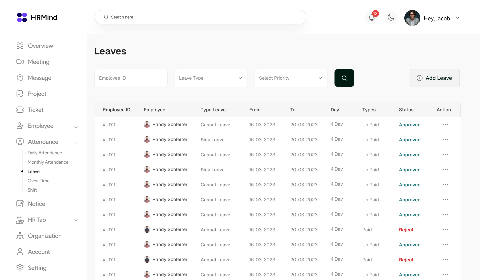The width and height of the screenshot is (480, 280).
Task: Open the Select Priority dropdown
Action: pos(291,78)
